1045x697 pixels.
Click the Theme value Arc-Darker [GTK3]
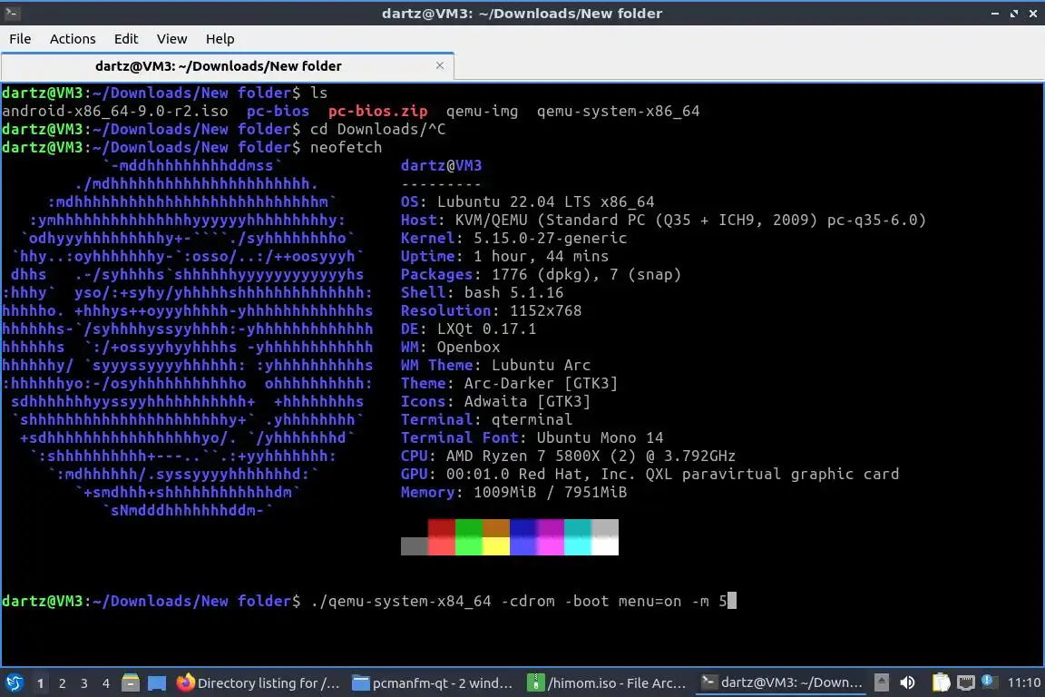point(541,384)
